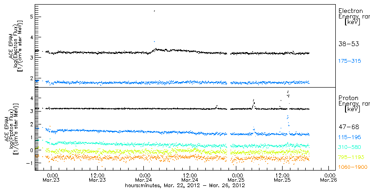Click the 0:00 Mar.26 time axis label
This screenshot has width=370, height=189.
click(x=328, y=177)
